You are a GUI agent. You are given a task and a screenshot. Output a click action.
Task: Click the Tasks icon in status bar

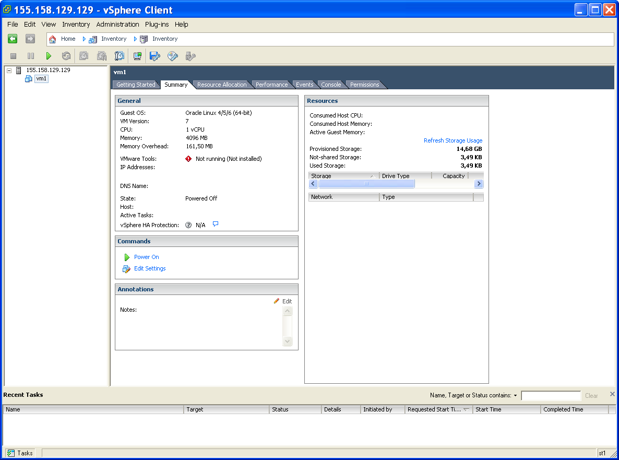[x=11, y=453]
